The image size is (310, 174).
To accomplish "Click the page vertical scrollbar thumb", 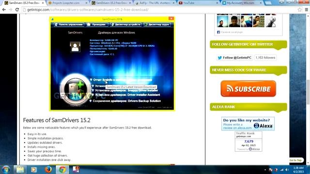I will pyautogui.click(x=308, y=92).
